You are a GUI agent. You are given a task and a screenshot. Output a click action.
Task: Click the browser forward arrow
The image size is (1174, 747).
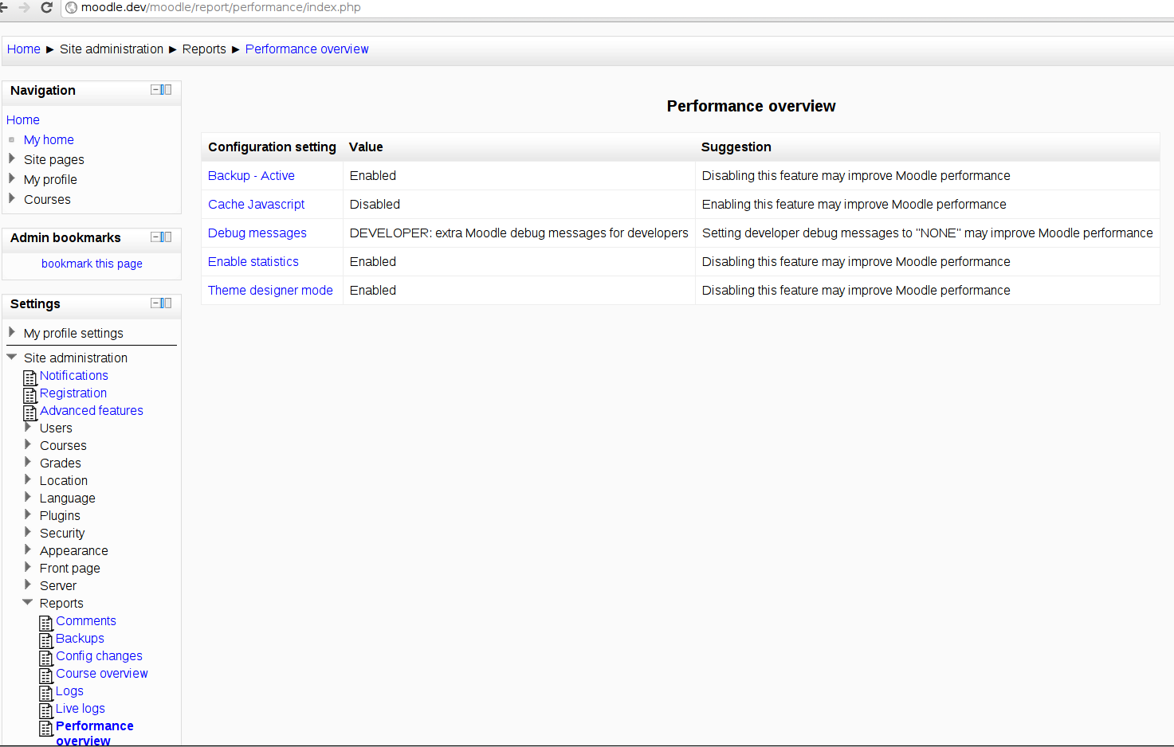pyautogui.click(x=25, y=7)
